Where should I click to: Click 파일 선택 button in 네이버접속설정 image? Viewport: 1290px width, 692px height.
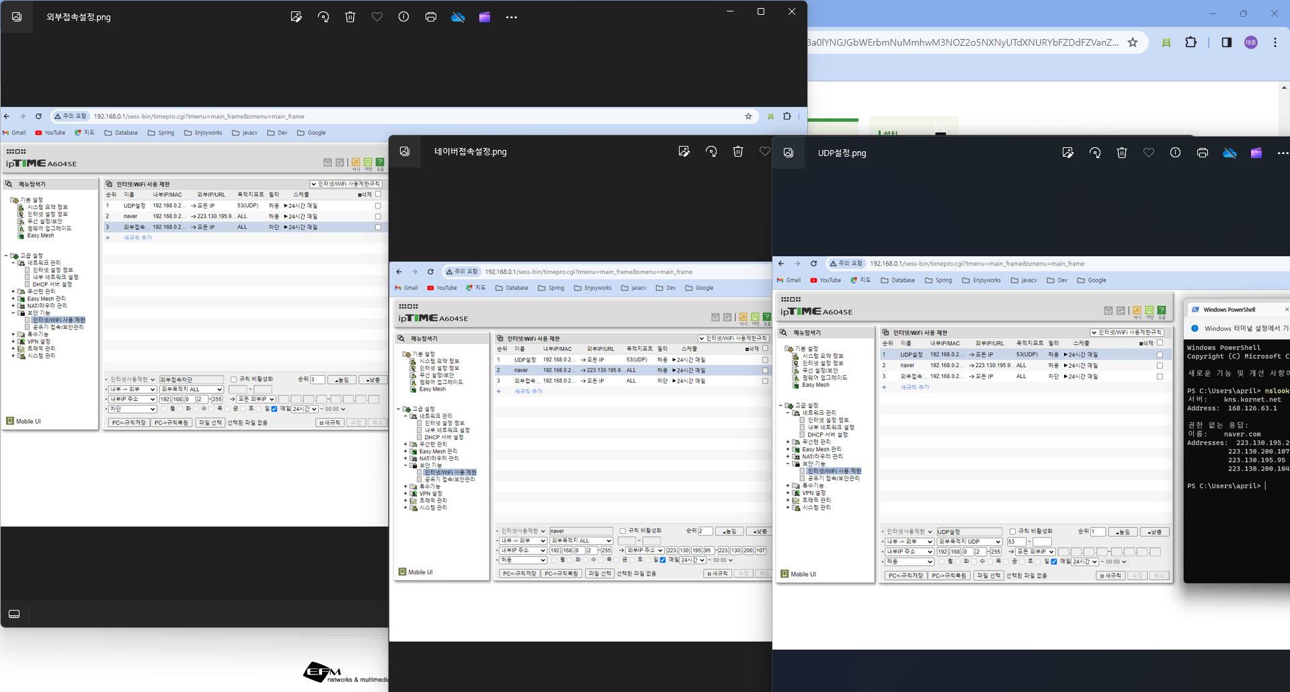pos(600,574)
